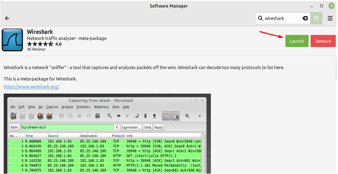The height and width of the screenshot is (174, 338).
Task: Open Go menu in Wireshark preview
Action: pyautogui.click(x=41, y=107)
